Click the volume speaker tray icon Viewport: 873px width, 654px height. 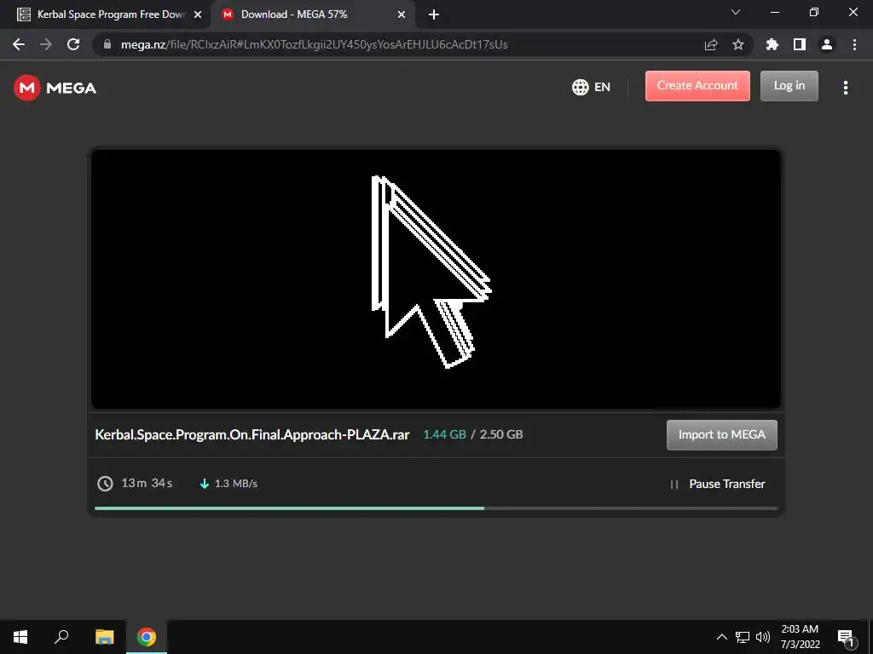tap(763, 637)
